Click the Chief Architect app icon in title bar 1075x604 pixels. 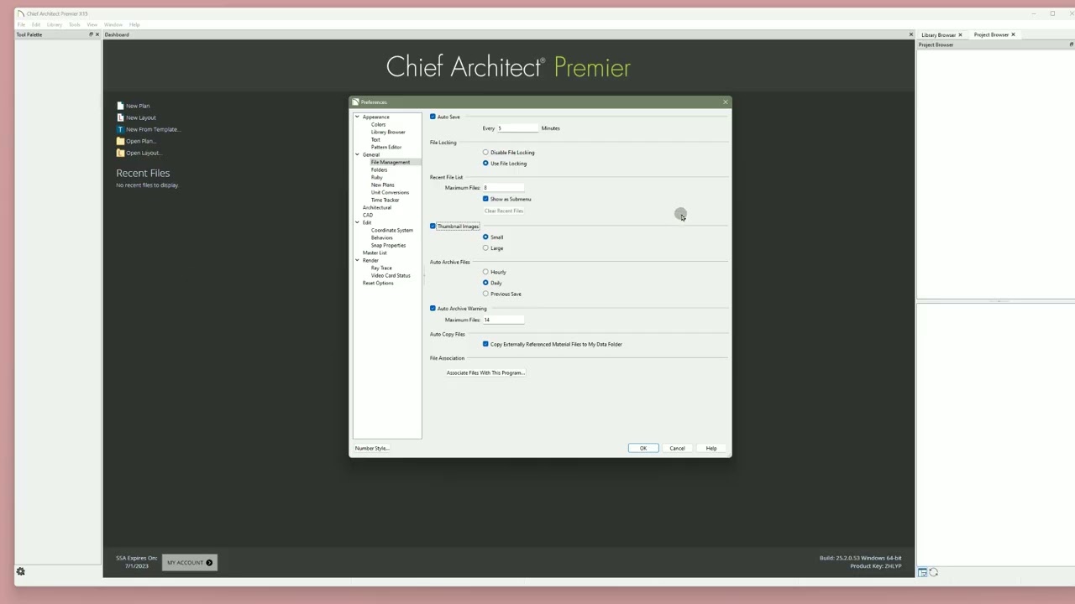20,13
